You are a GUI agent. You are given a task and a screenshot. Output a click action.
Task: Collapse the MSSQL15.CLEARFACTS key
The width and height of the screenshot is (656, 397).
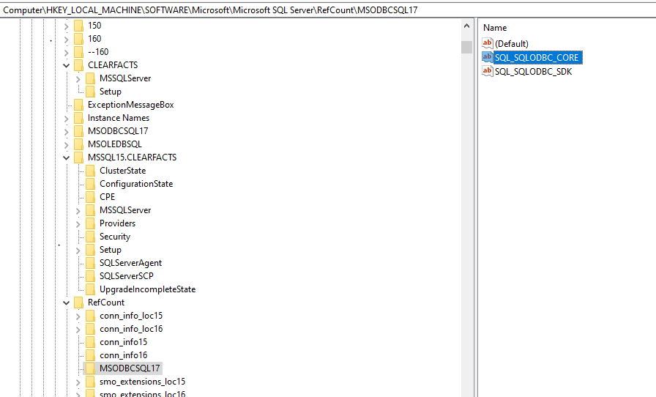coord(66,158)
